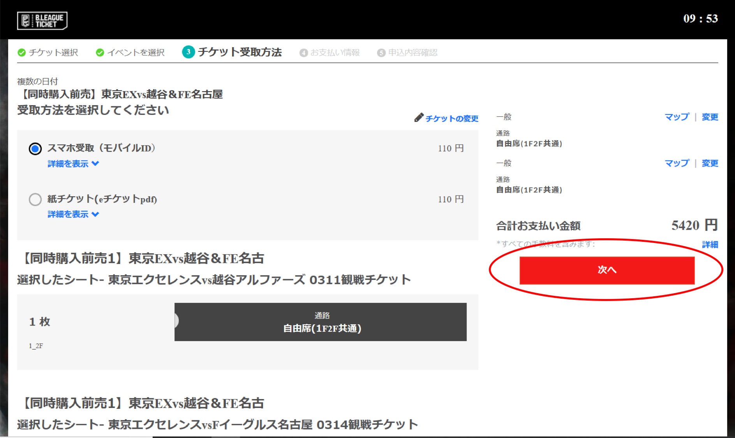Click the step 5 申込内容確認 number icon
The width and height of the screenshot is (735, 438).
pos(381,53)
